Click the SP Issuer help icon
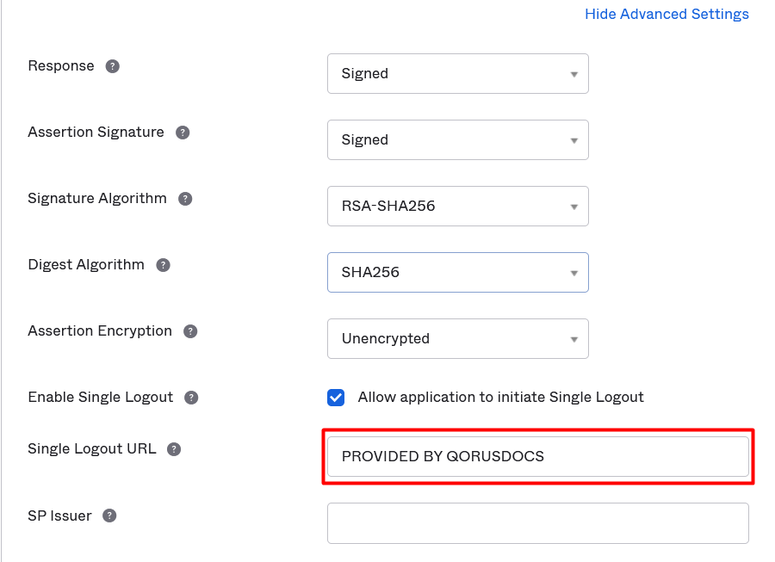775x562 pixels. (109, 516)
